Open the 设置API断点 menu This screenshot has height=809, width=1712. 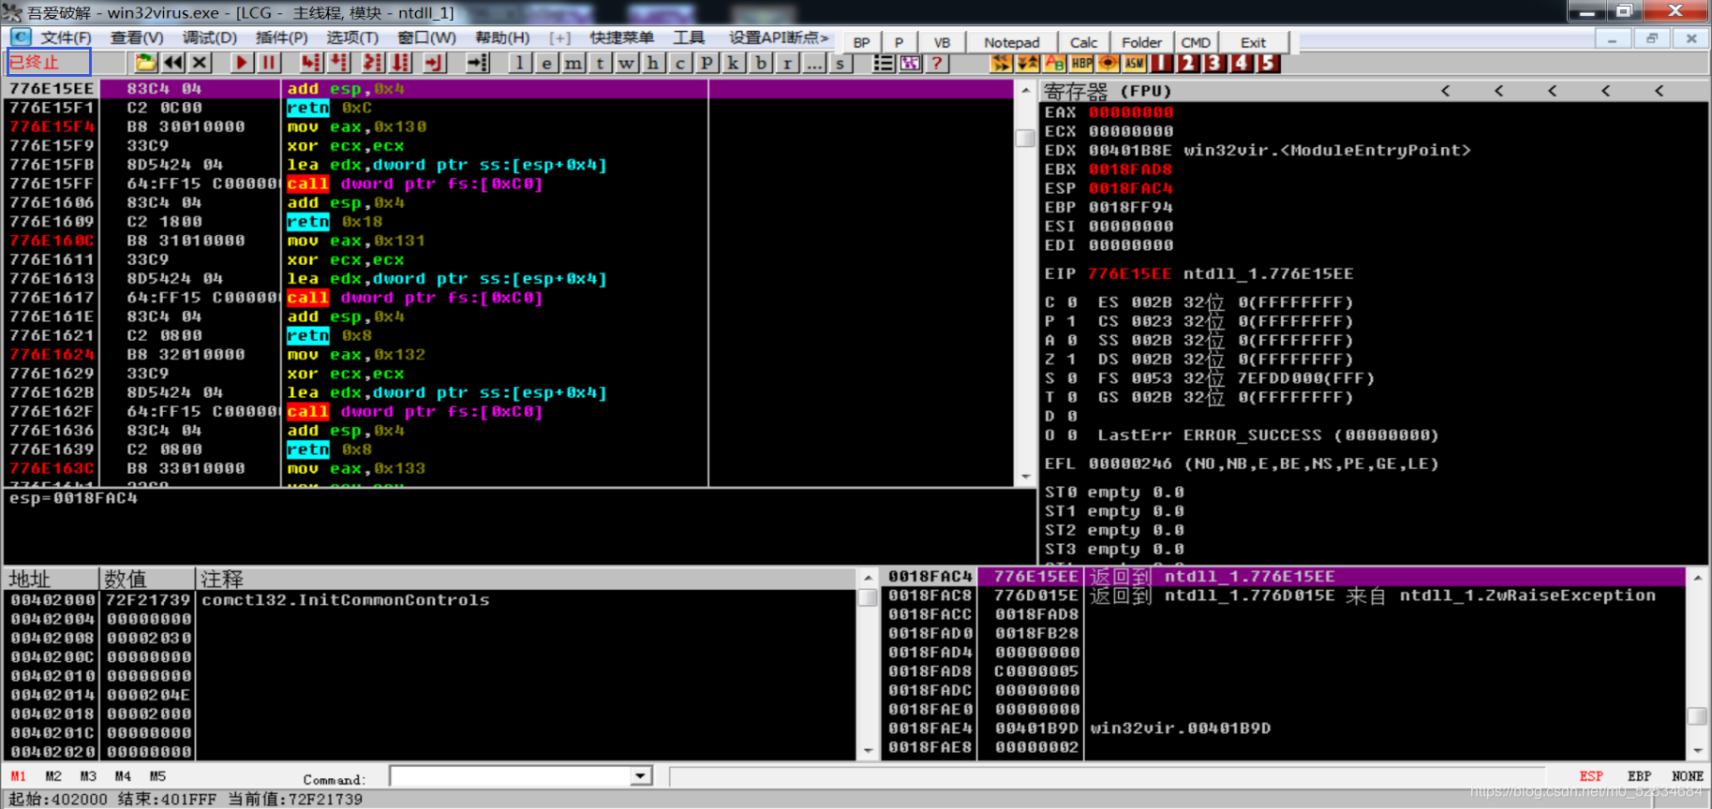click(x=779, y=37)
